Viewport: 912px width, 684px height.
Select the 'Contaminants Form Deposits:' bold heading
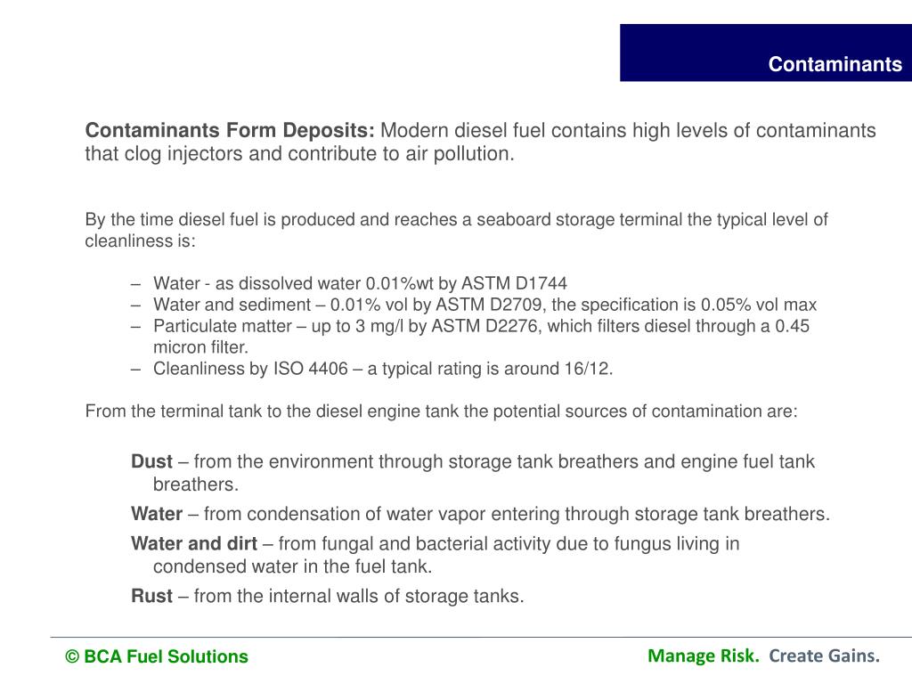point(230,130)
